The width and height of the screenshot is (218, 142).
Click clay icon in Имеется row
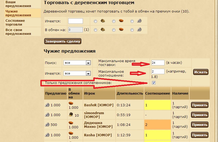(x=121, y=21)
